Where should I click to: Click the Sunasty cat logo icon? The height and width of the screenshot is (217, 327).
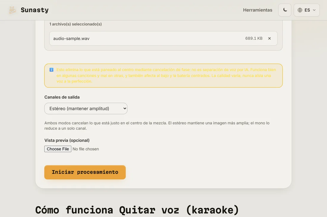pos(12,10)
